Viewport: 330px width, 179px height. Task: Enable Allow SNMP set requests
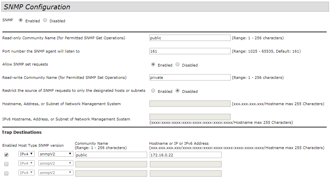coord(153,65)
